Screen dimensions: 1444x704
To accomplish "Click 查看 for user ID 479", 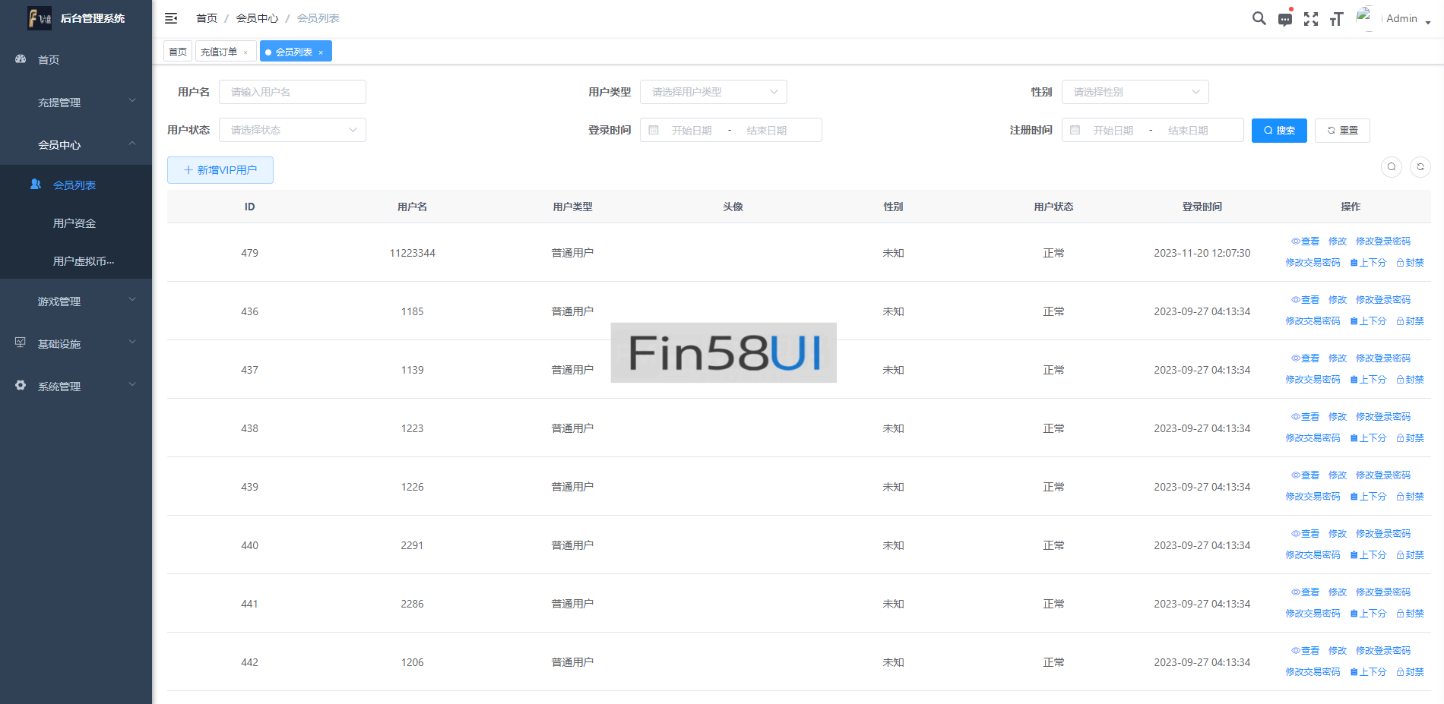I will click(1305, 242).
